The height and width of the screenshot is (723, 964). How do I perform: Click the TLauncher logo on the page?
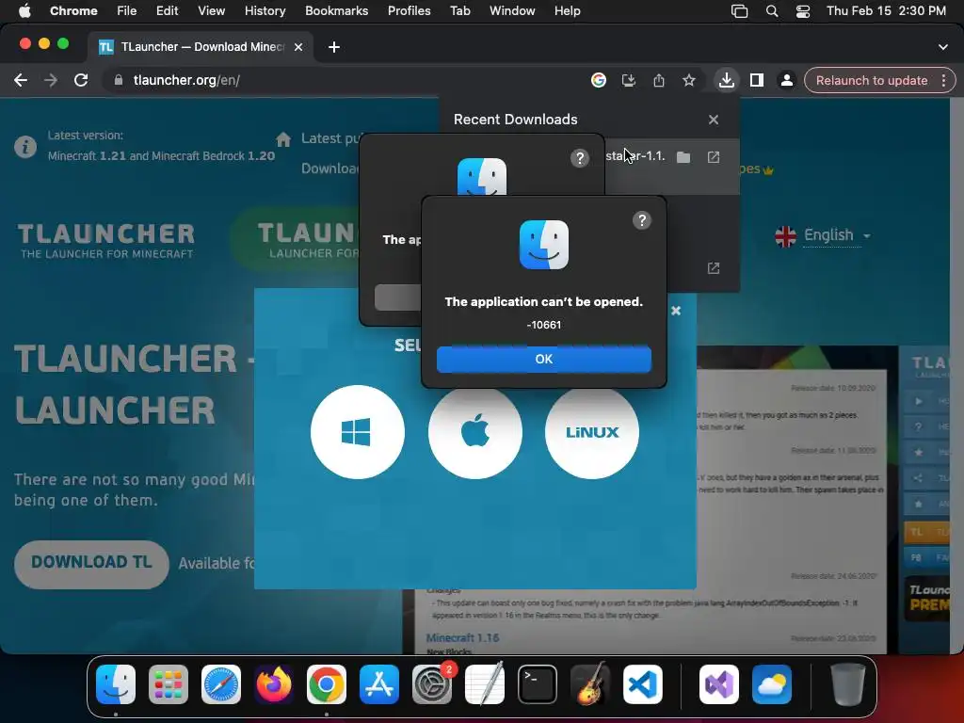click(x=106, y=240)
